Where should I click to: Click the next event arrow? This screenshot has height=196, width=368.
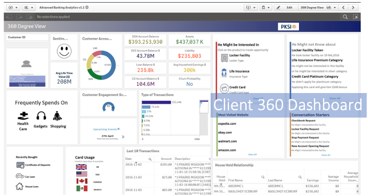coord(123,137)
